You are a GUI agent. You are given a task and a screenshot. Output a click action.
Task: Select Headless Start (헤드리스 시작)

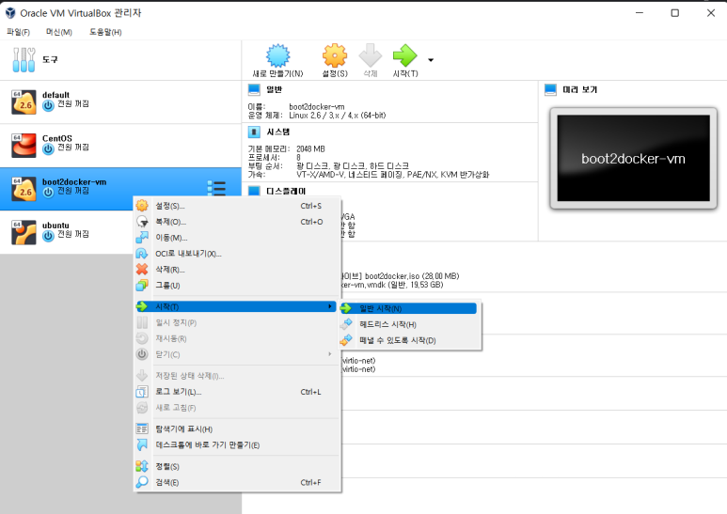[x=409, y=324]
